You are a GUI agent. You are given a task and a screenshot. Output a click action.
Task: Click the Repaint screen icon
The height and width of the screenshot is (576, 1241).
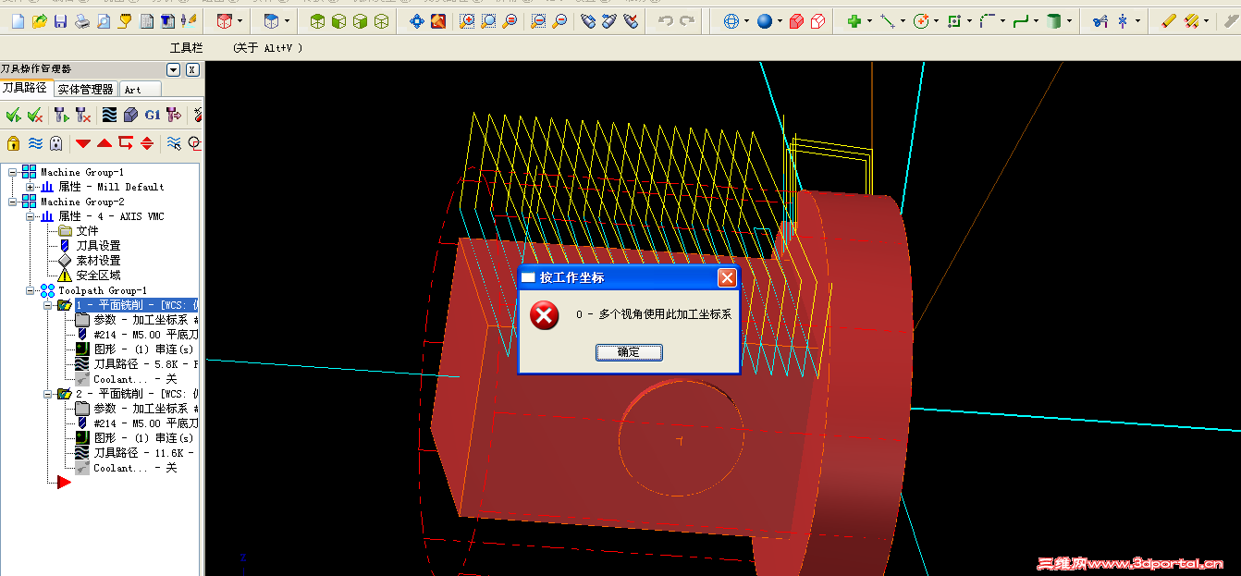[x=438, y=20]
